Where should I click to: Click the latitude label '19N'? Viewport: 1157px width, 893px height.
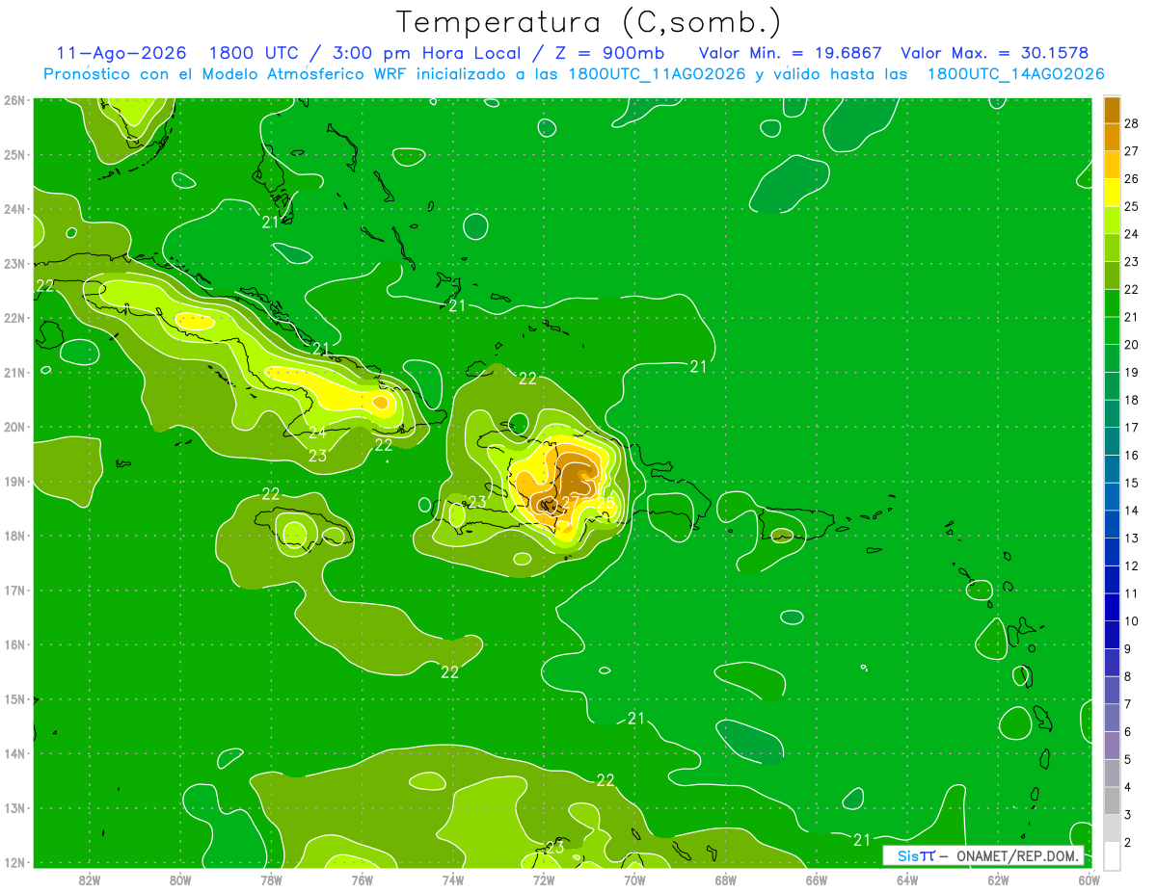[x=14, y=482]
